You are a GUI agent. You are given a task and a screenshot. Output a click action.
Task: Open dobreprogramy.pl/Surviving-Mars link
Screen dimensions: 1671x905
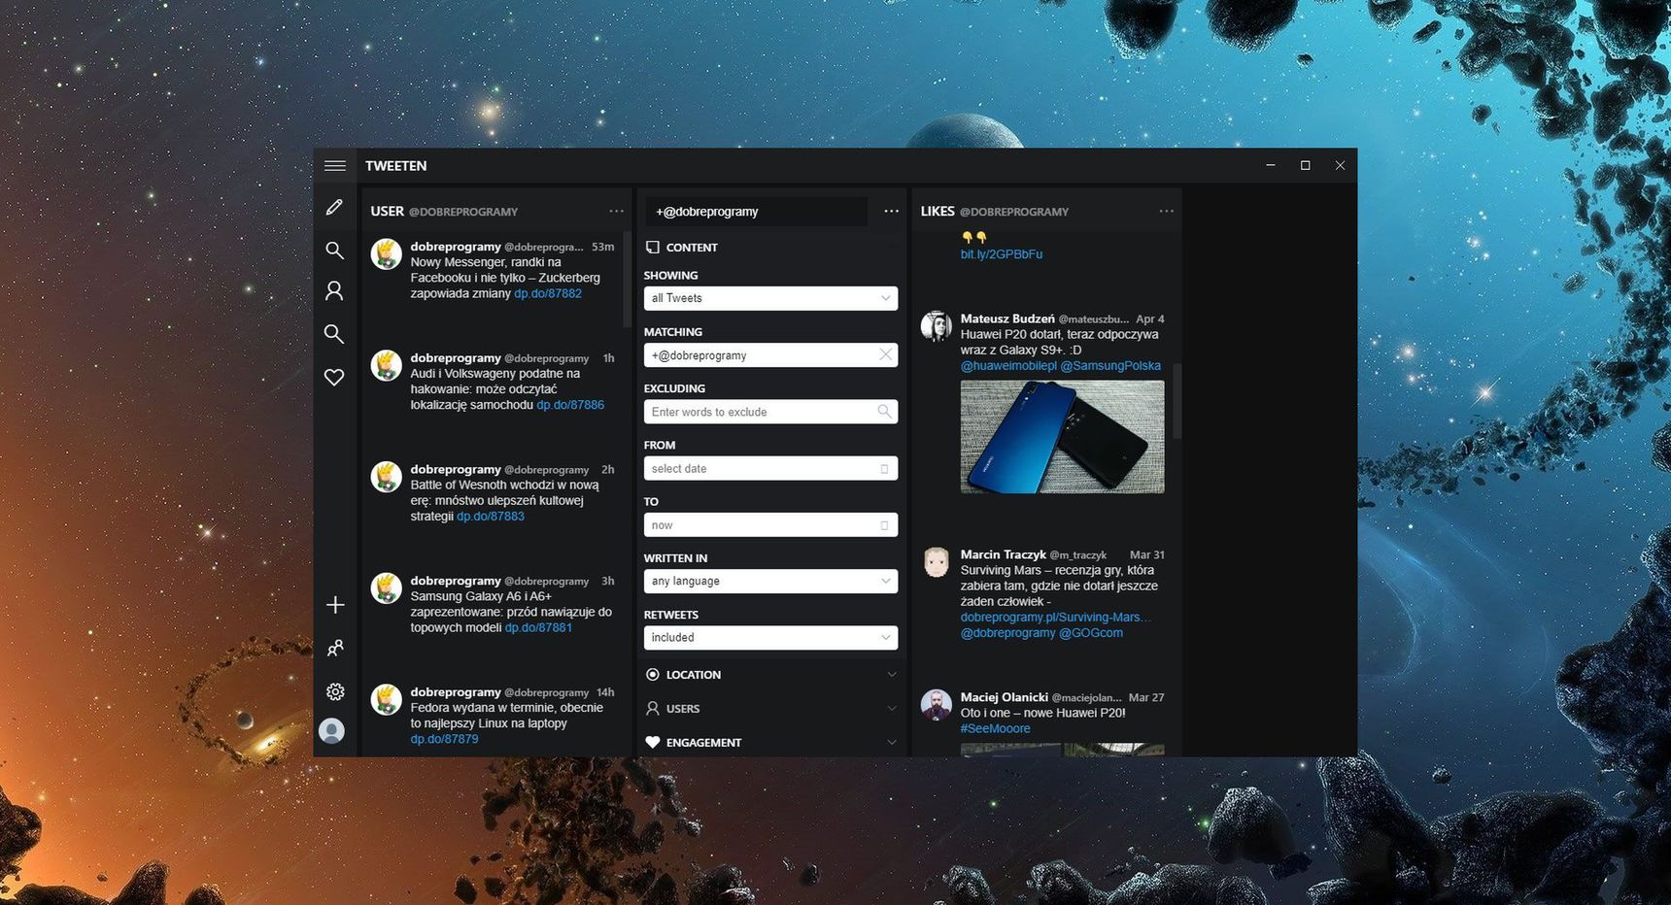click(x=1055, y=618)
